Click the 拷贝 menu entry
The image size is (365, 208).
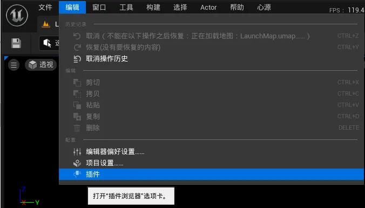[211, 94]
